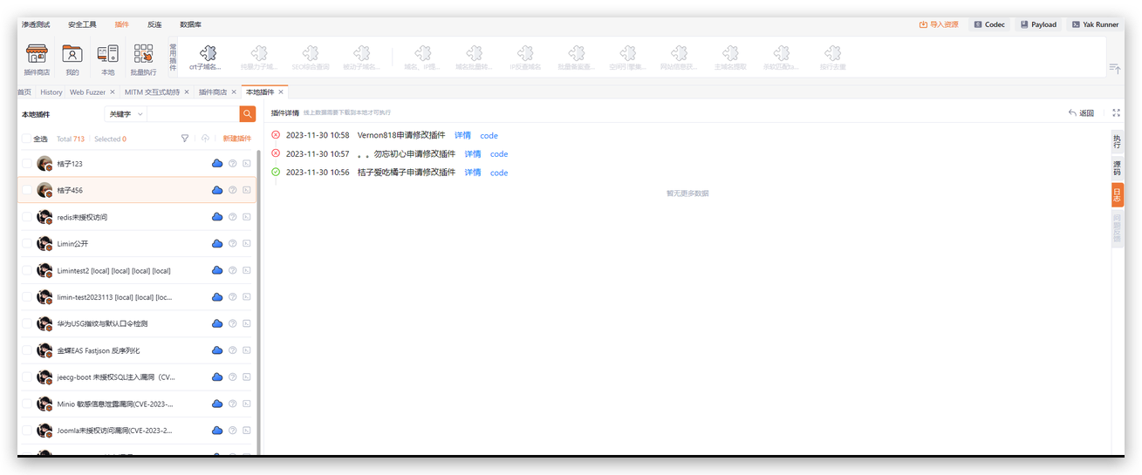The height and width of the screenshot is (475, 1142).
Task: Click 新建插件 to create plugin
Action: 236,139
